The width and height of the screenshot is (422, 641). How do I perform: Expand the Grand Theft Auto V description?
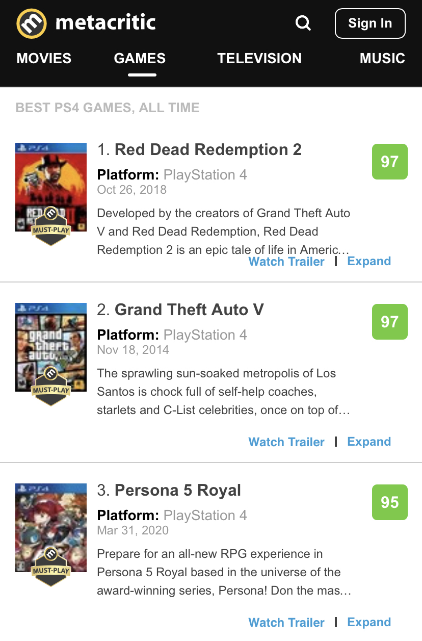click(x=369, y=442)
